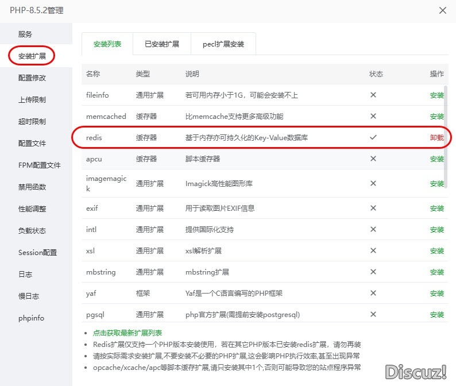Click the redis installed checkmark status icon
The image size is (456, 386).
(x=373, y=138)
